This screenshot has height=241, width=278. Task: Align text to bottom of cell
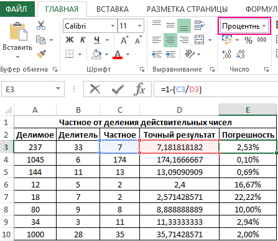tap(184, 26)
